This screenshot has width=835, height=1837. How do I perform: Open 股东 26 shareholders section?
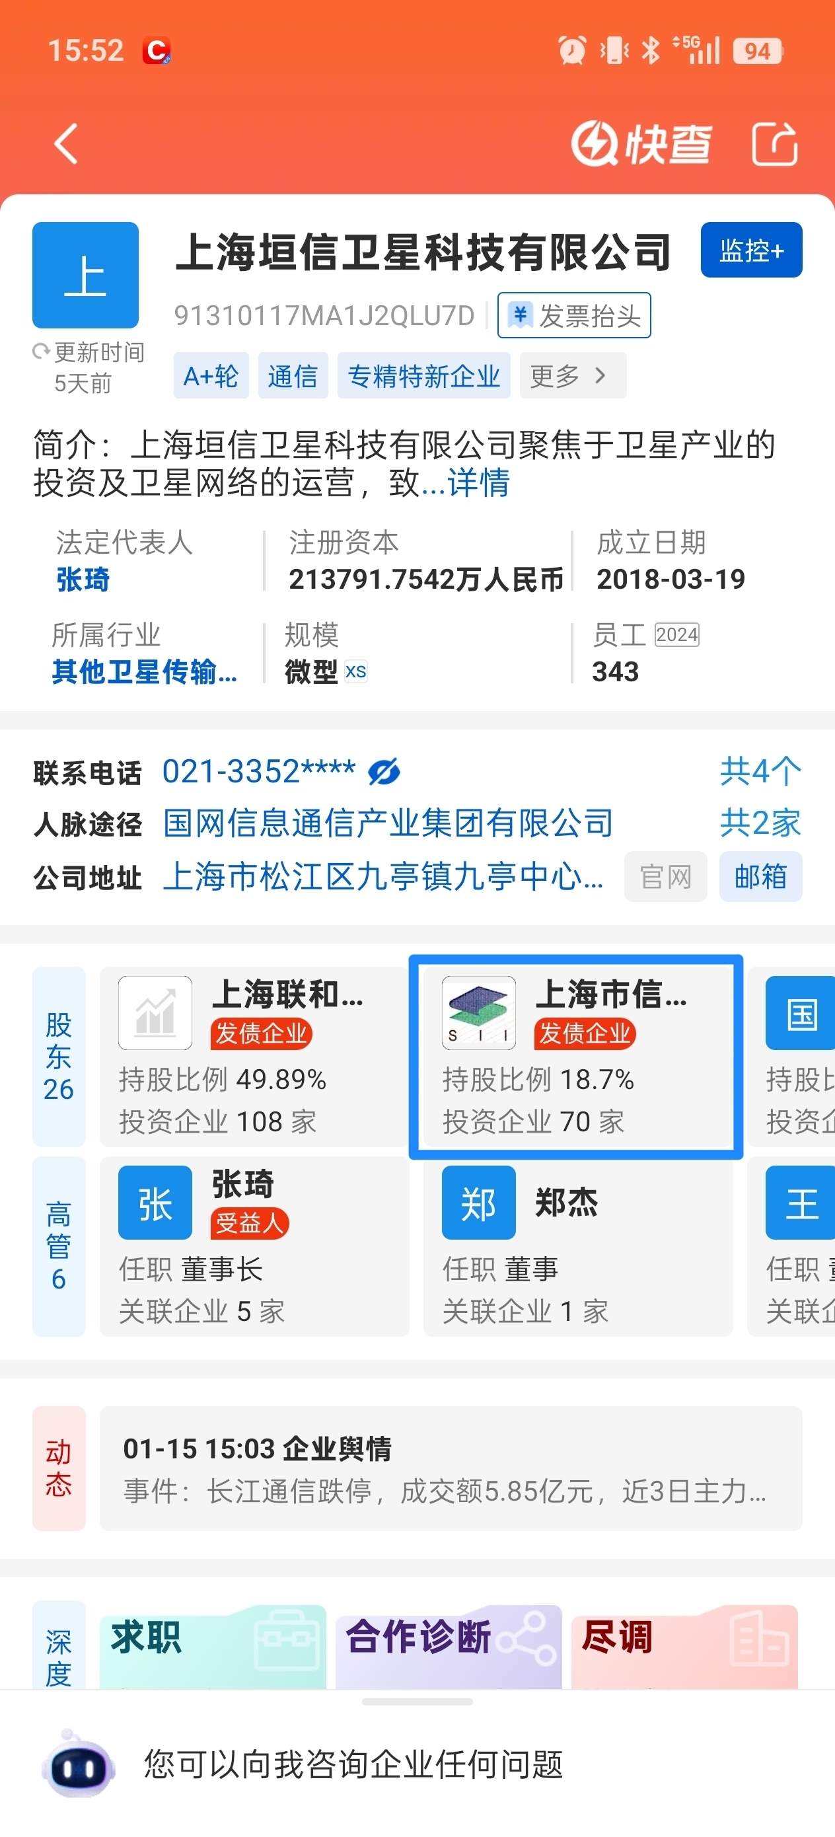pos(59,1057)
